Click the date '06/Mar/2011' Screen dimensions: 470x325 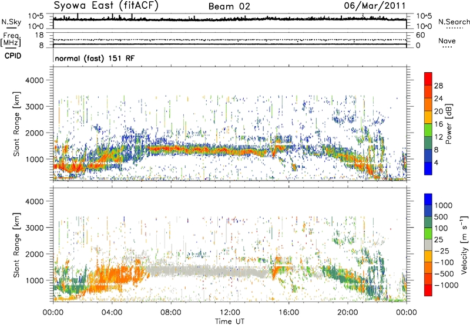(x=374, y=5)
